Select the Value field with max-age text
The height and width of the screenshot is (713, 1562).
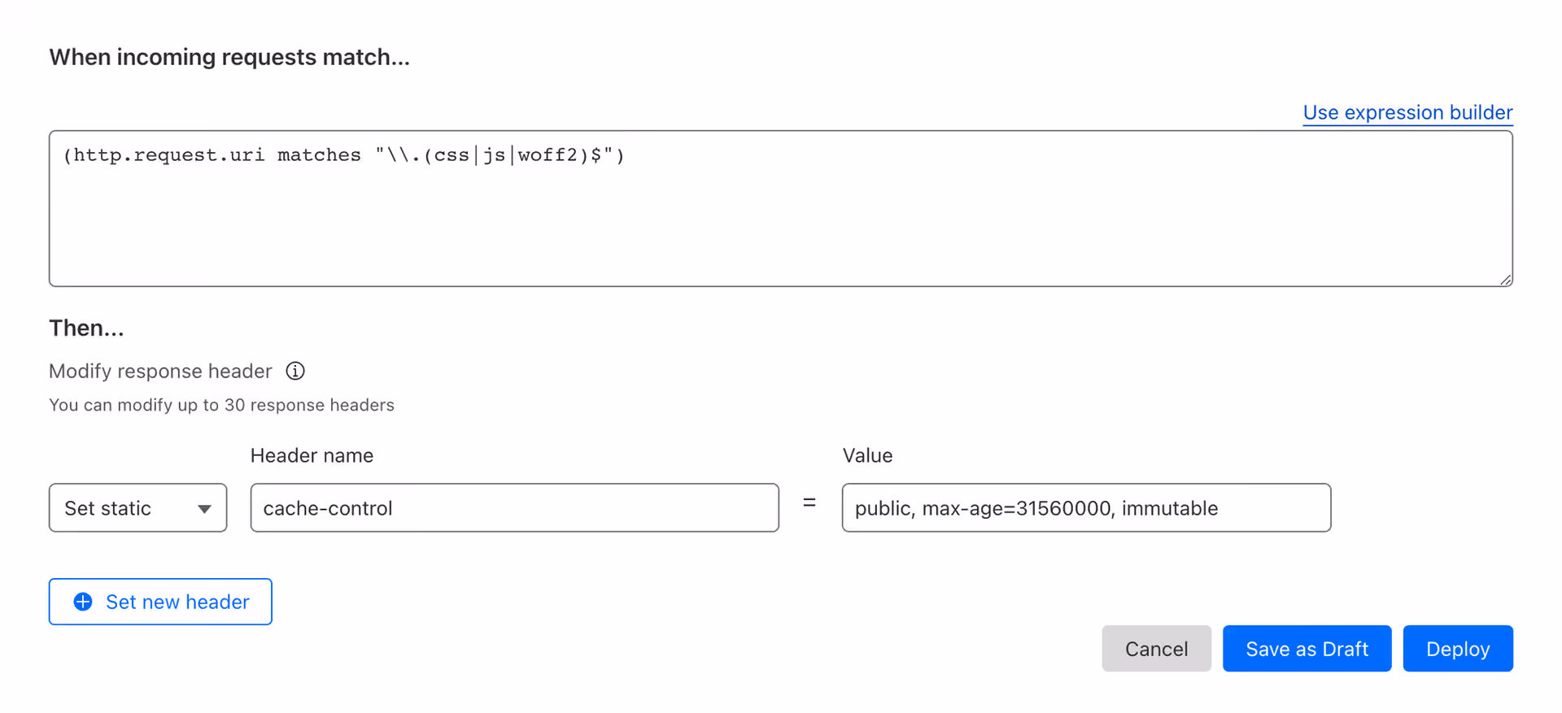point(1087,508)
